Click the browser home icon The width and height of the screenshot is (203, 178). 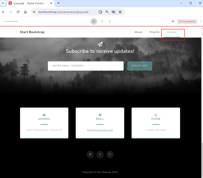(x=25, y=12)
